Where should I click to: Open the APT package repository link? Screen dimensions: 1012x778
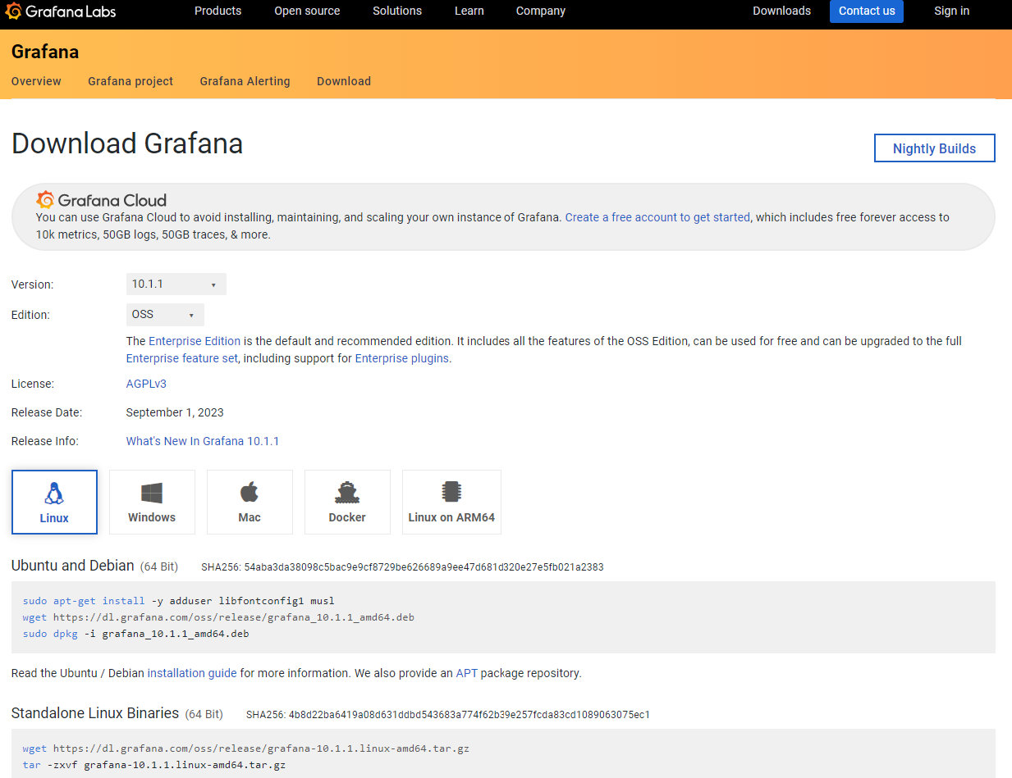pos(466,673)
